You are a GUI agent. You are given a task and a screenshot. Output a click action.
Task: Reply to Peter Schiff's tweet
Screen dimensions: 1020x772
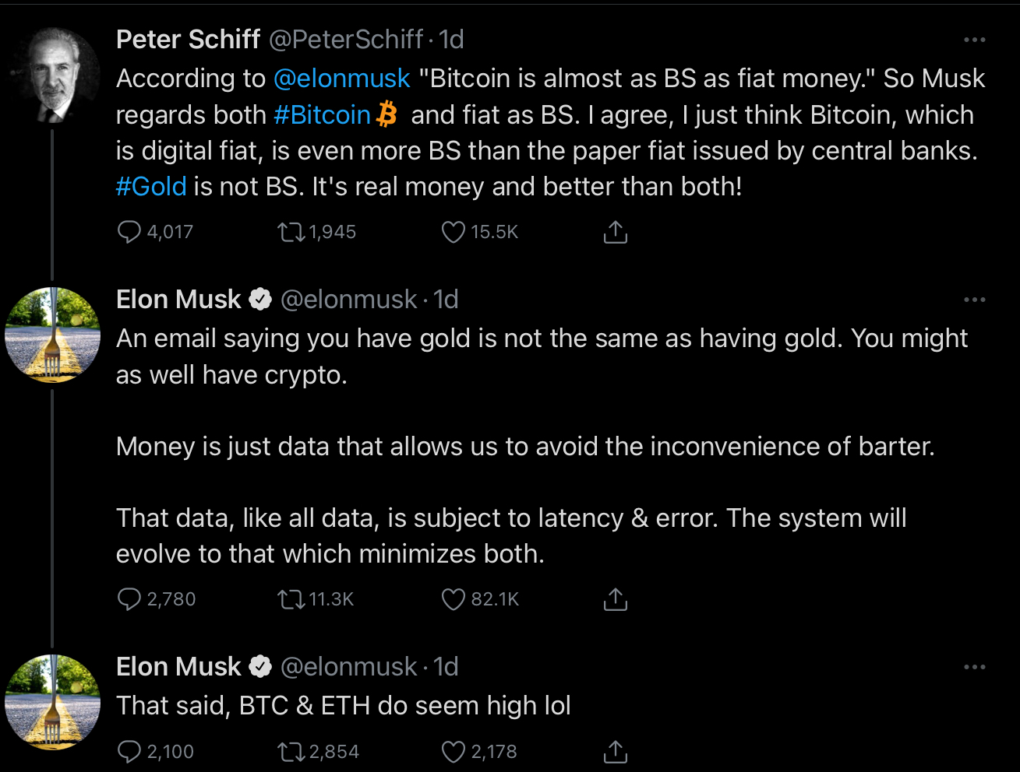(x=129, y=232)
